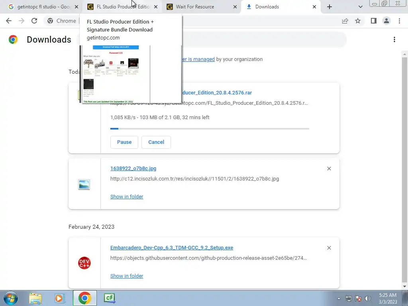Cancel the FL Studio rar download
408x306 pixels.
(156, 142)
